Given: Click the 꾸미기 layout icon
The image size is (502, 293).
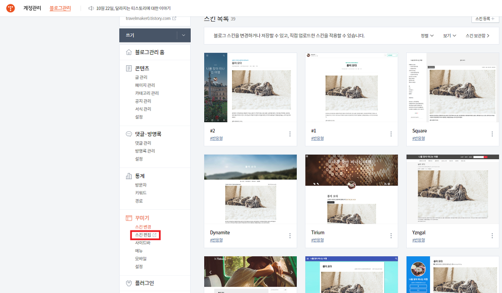Looking at the screenshot, I should (x=129, y=218).
